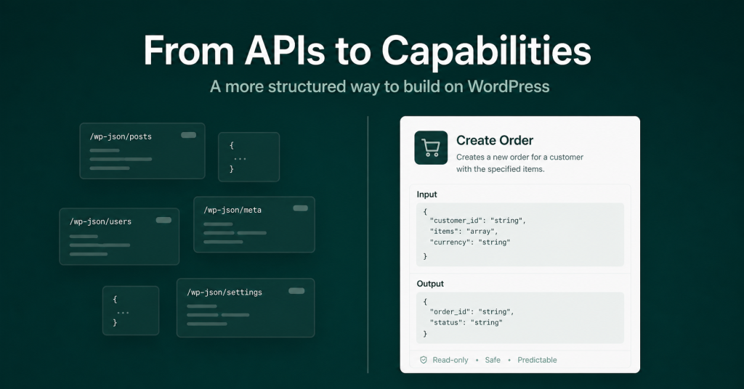Click the "Safe" label

coord(493,360)
